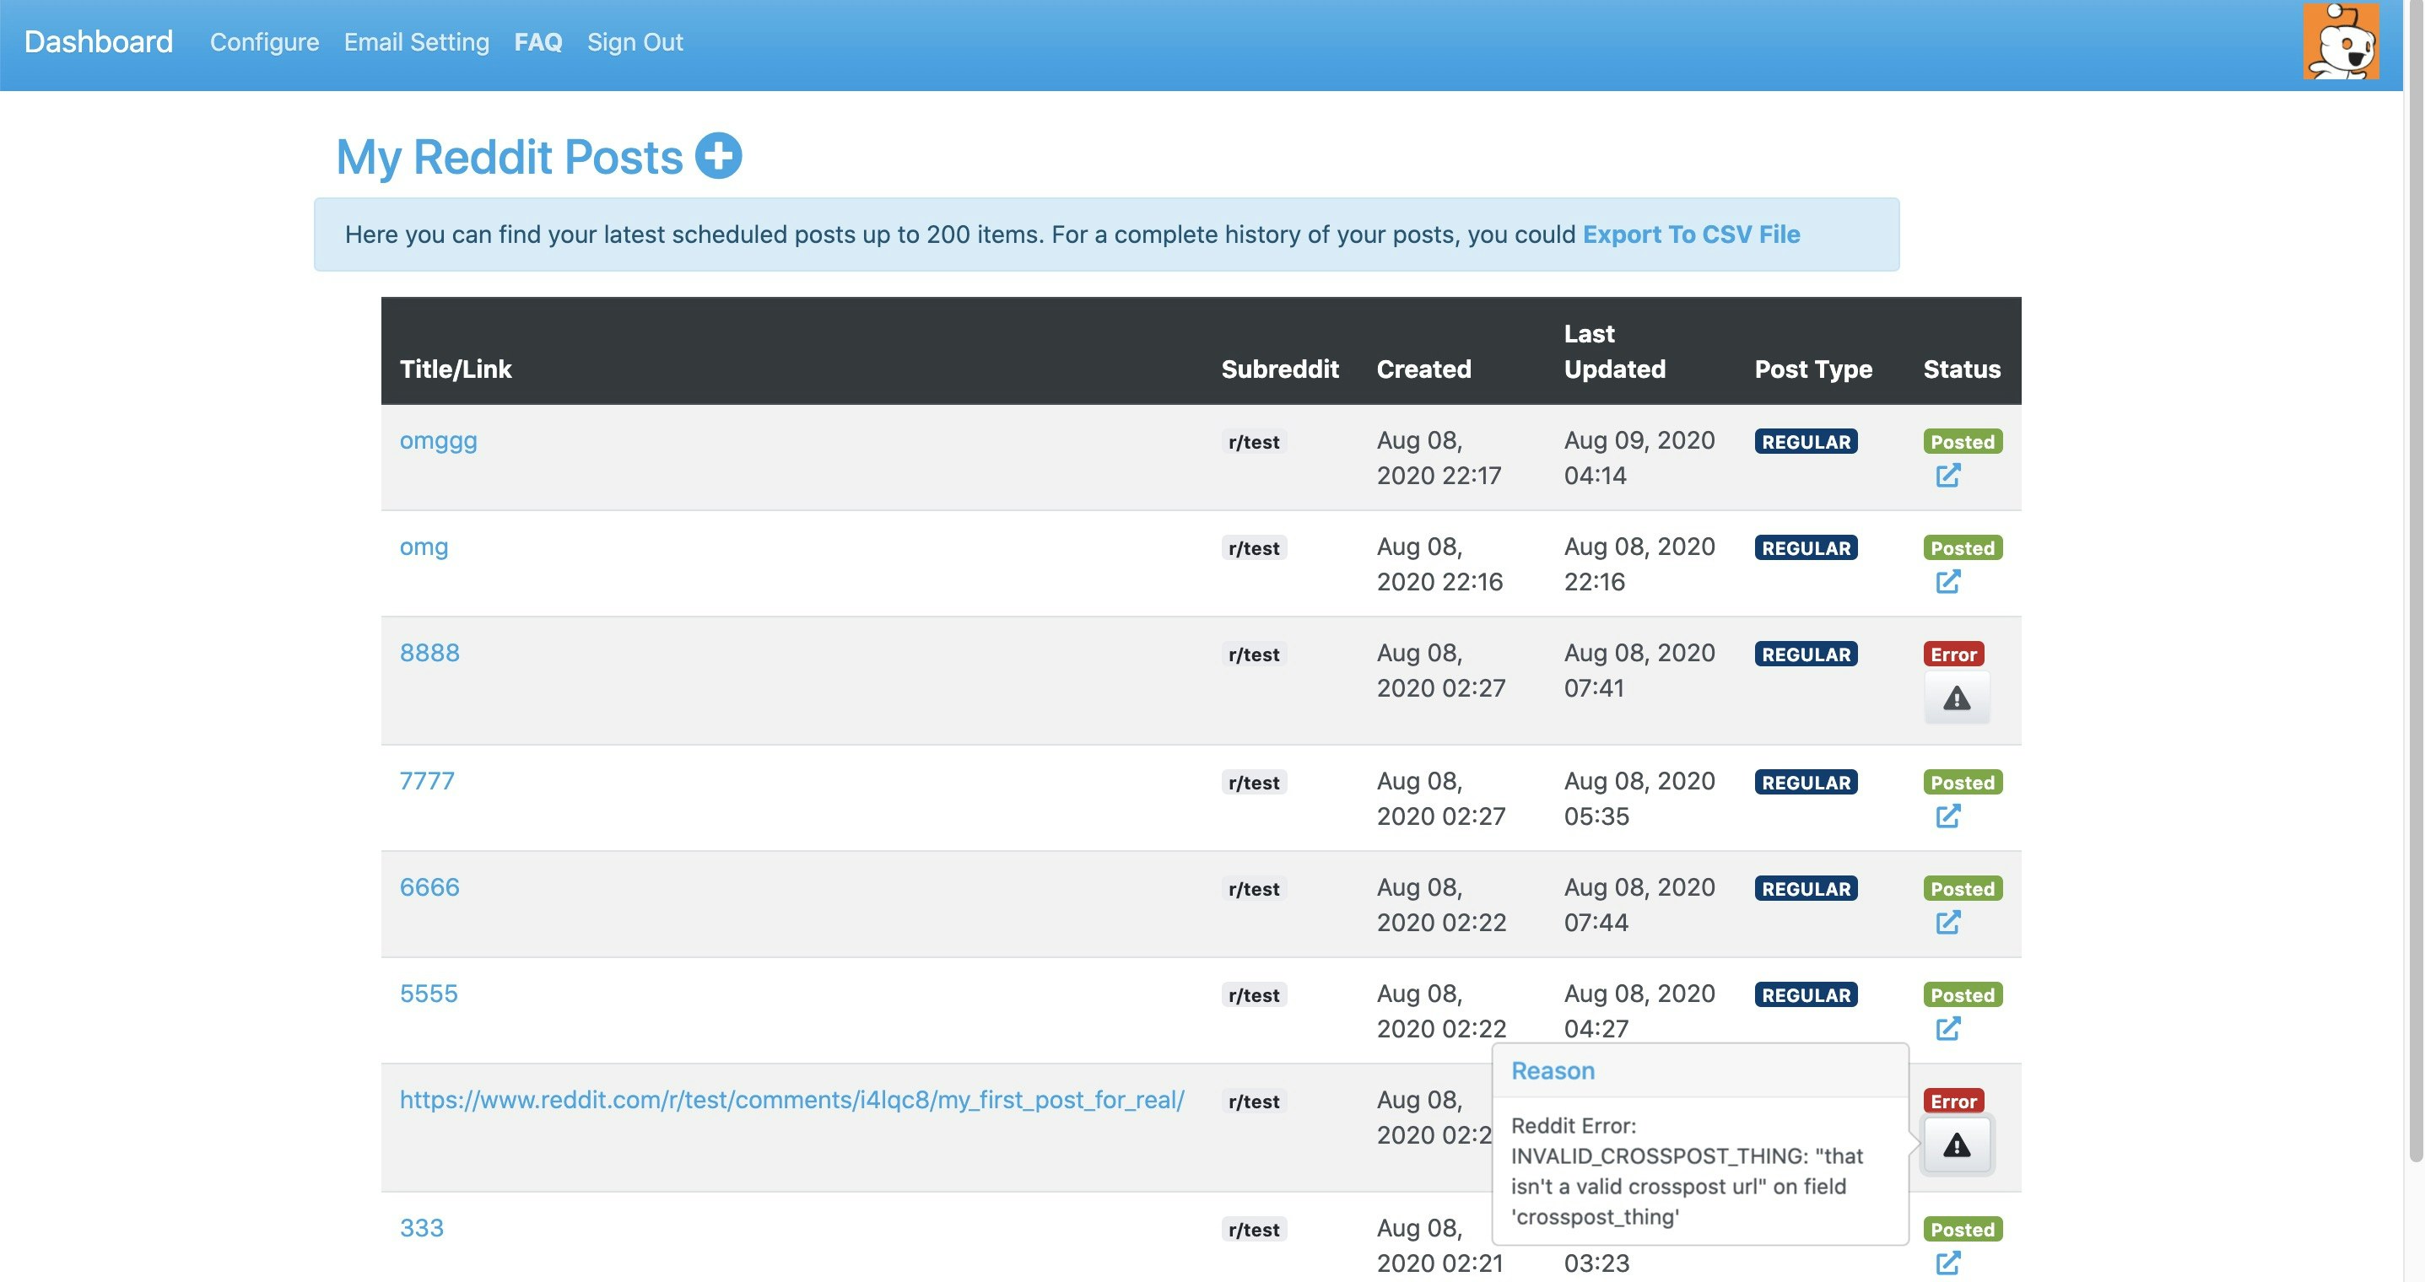Open the FAQ page
2425x1282 pixels.
pyautogui.click(x=537, y=42)
